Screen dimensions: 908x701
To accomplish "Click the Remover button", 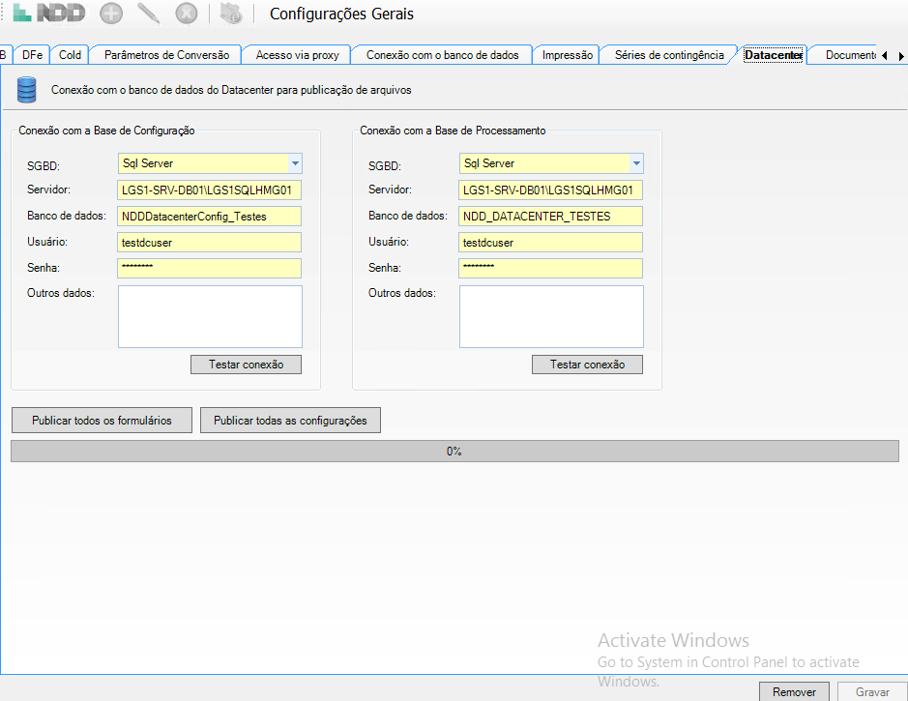I will coord(794,692).
